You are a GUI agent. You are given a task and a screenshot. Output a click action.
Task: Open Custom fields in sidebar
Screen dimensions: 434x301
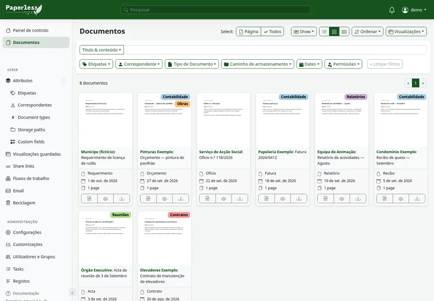(36, 142)
